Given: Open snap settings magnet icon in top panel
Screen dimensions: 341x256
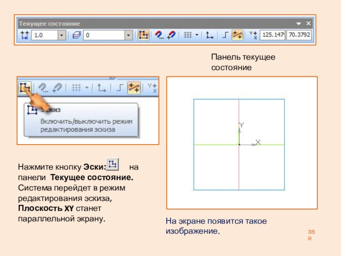Looking at the screenshot, I should 159,35.
